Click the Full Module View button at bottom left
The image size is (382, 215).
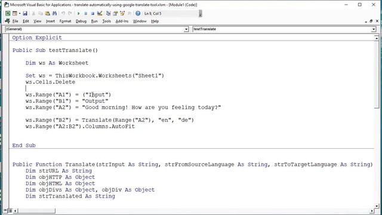(10, 210)
